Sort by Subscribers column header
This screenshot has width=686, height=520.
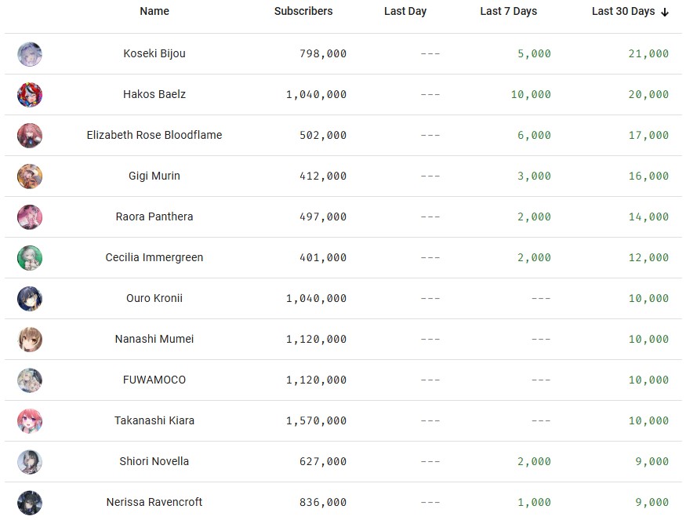[x=303, y=11]
